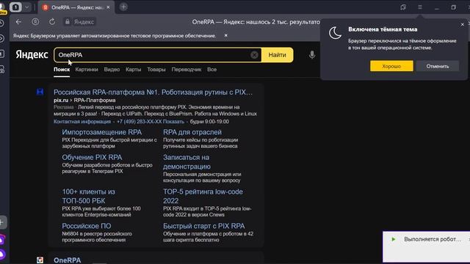470x264 pixels.
Task: Click the pix.ru domain link
Action: pos(61,100)
